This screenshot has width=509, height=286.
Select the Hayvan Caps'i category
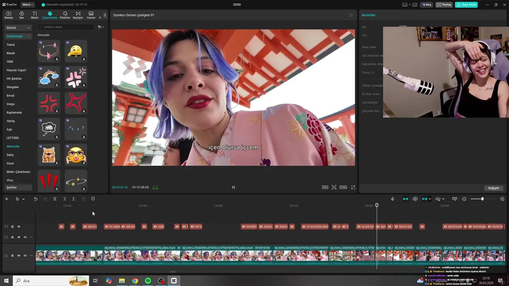[x=16, y=70]
